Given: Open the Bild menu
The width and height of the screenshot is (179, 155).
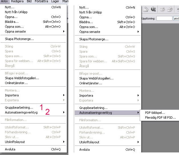Looking at the screenshot, I should 29,1.
